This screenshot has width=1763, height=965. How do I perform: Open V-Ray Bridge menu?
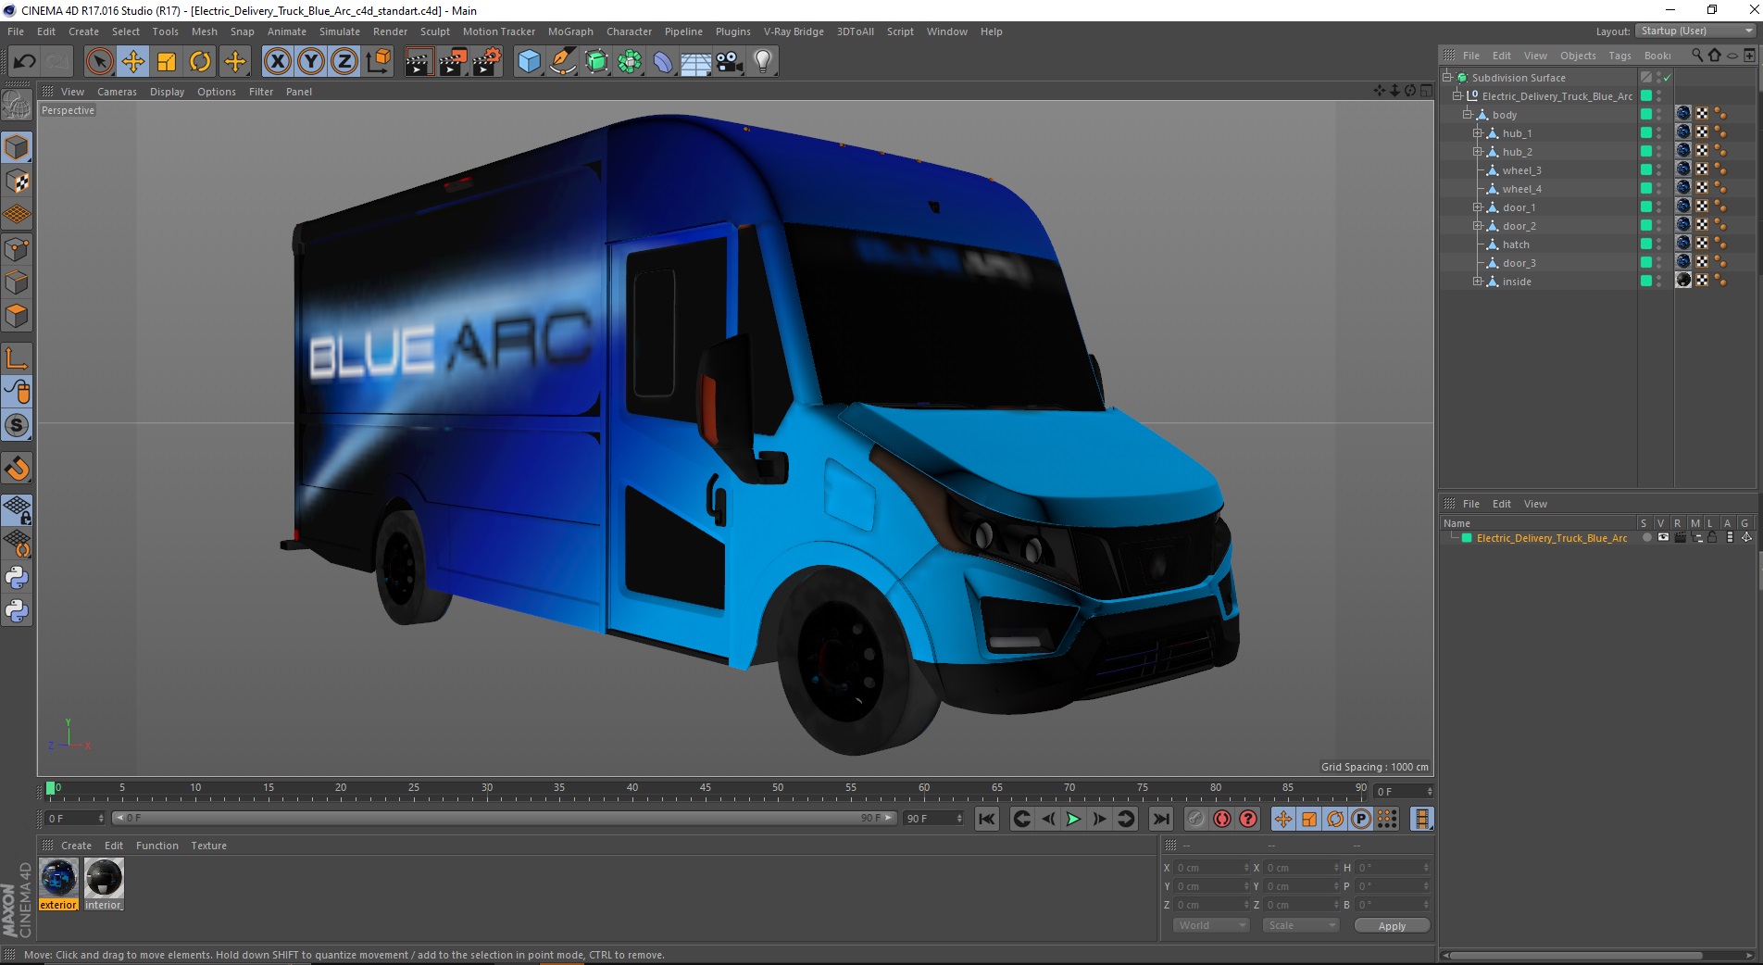click(794, 31)
